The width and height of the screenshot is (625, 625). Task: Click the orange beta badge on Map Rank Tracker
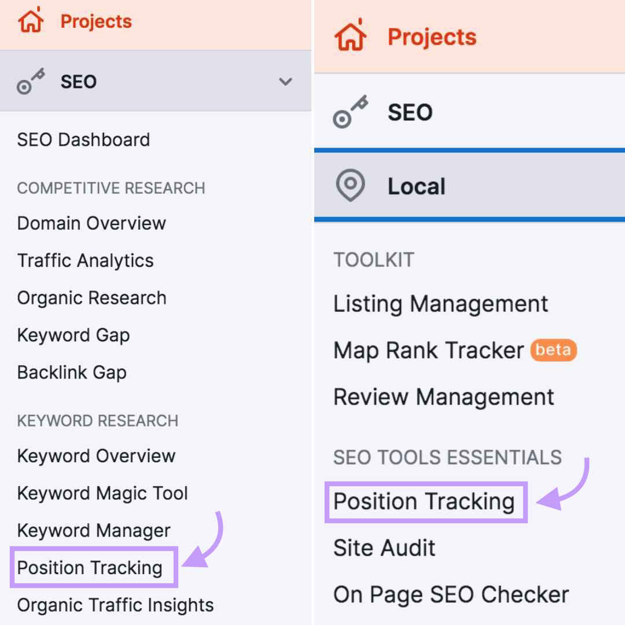point(554,350)
